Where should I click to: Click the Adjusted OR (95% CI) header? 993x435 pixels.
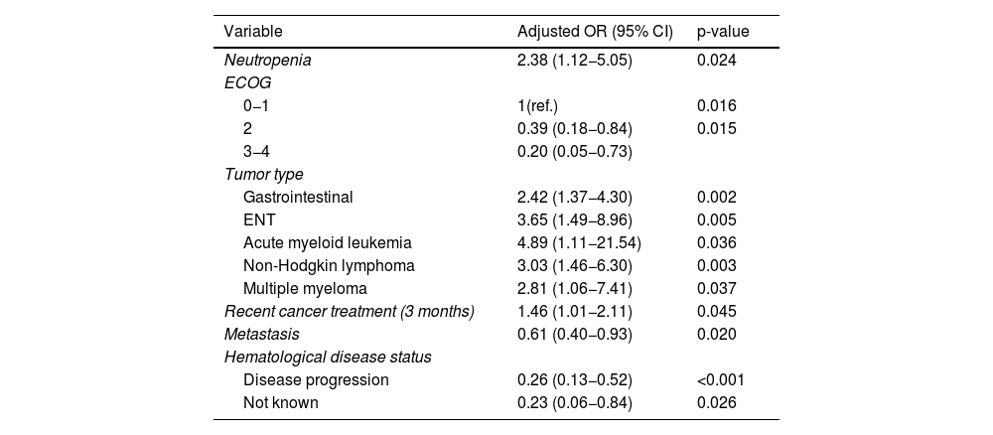coord(595,32)
